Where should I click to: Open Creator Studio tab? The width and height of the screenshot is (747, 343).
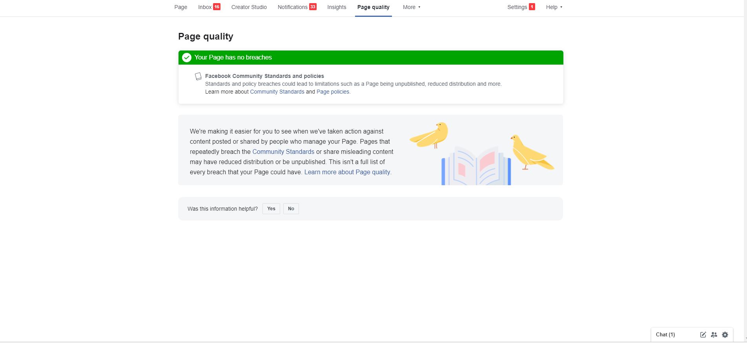click(x=249, y=7)
